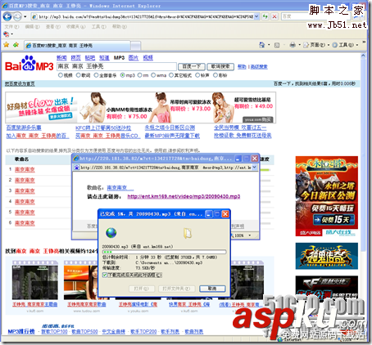The image size is (372, 345).
Task: Open the main address bar dropdown arrow
Action: tap(256, 16)
